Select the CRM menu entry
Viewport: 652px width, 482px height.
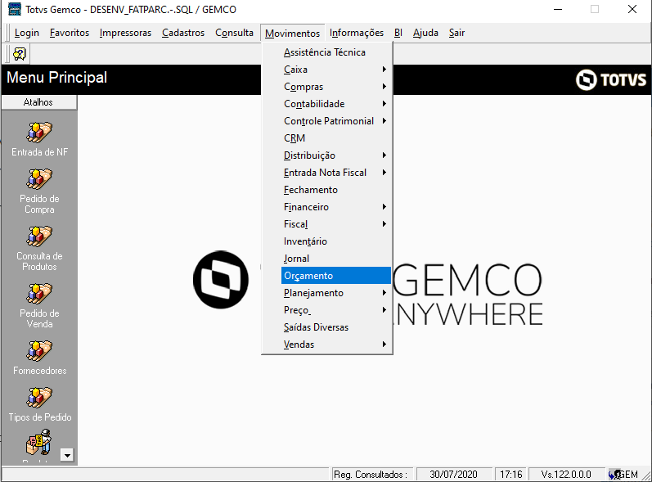coord(327,138)
